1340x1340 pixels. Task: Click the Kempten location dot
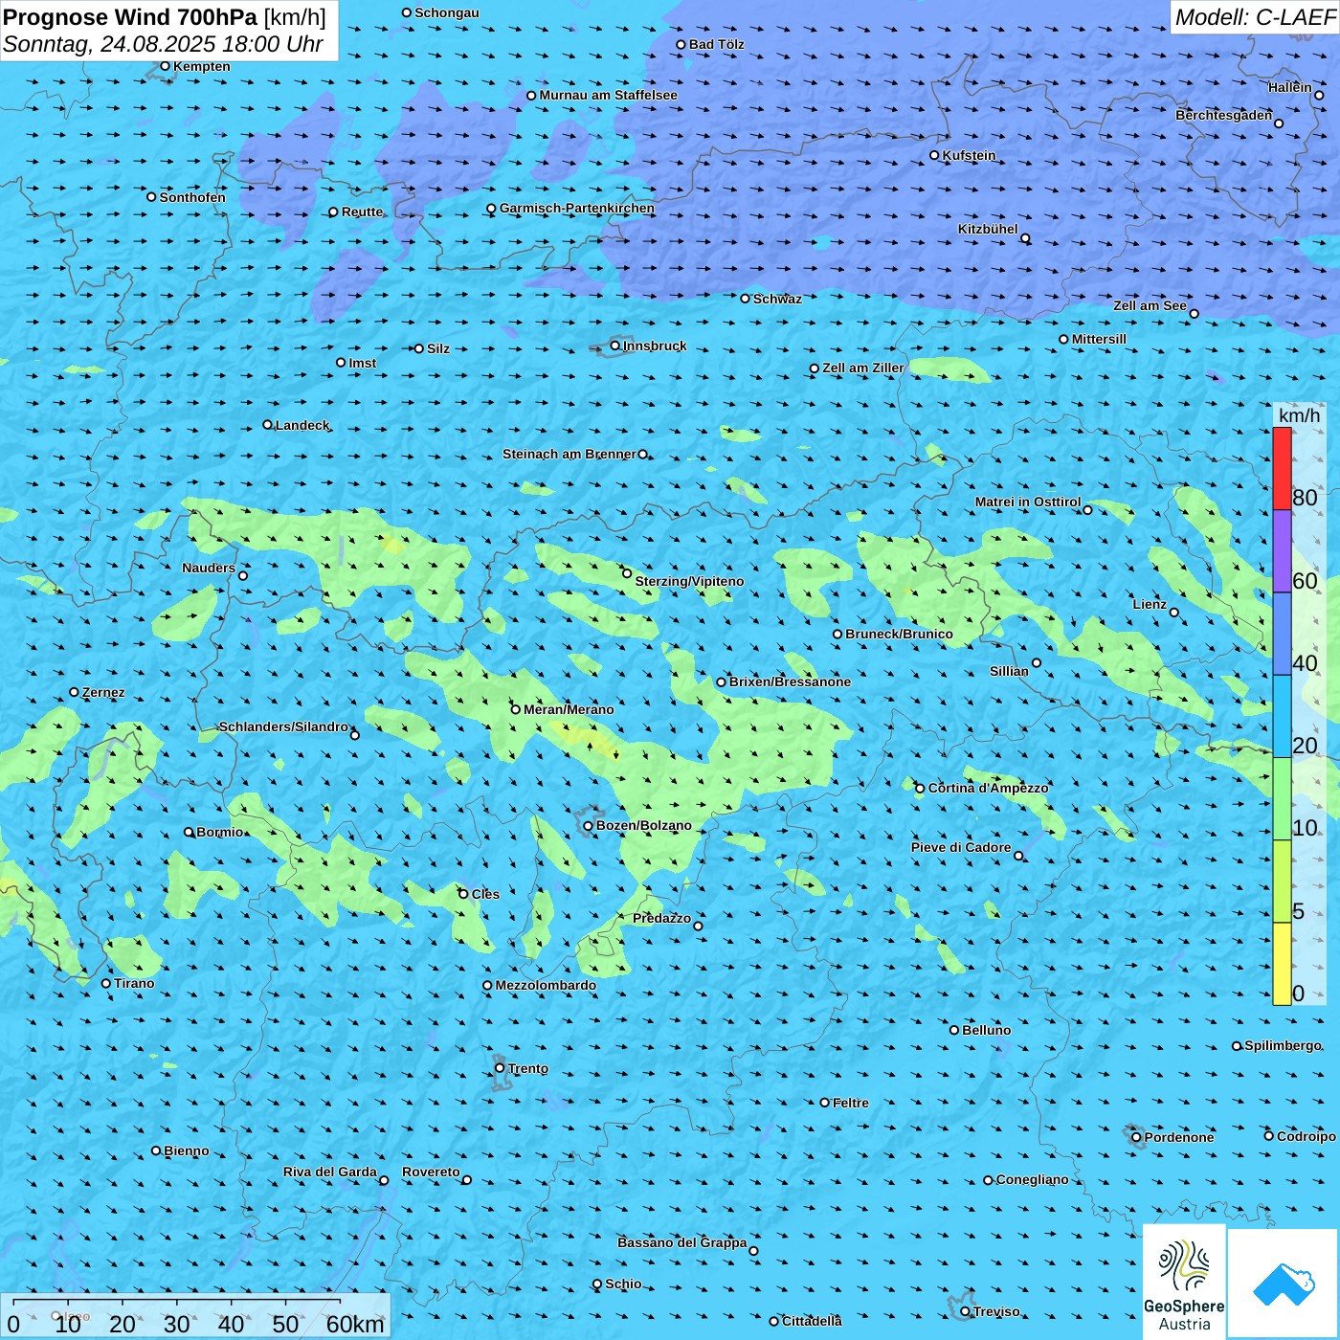(166, 66)
